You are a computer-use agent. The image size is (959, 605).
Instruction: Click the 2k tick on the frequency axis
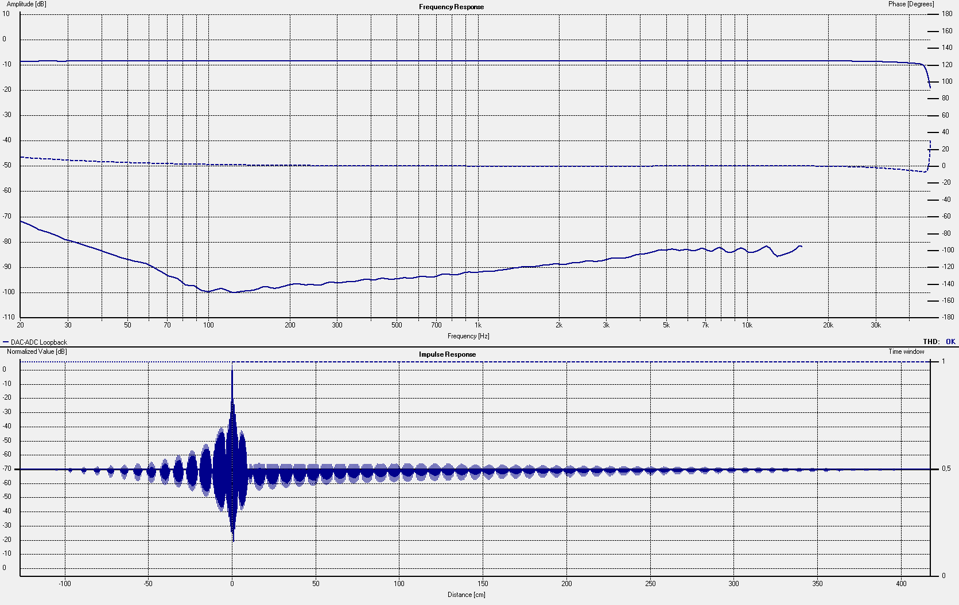[x=559, y=325]
